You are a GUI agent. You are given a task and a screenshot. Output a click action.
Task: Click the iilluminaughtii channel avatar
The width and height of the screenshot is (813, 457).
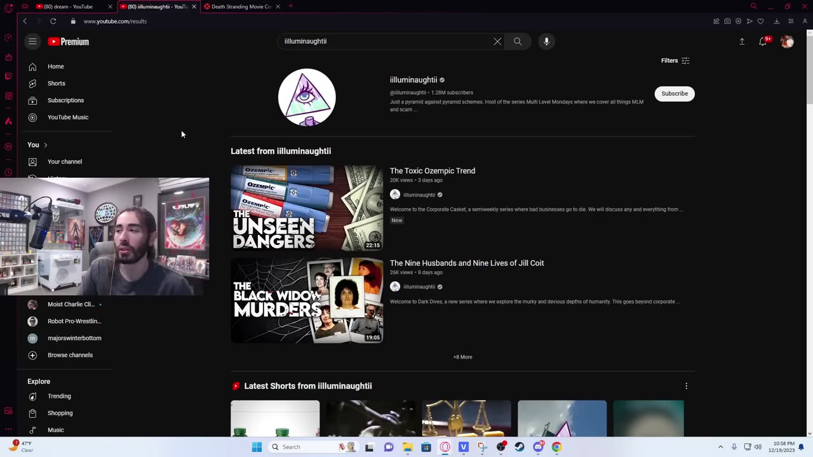click(x=307, y=97)
